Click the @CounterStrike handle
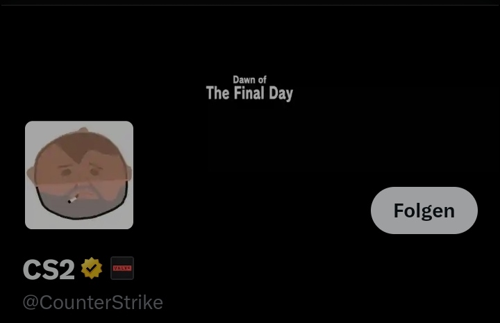 (93, 302)
